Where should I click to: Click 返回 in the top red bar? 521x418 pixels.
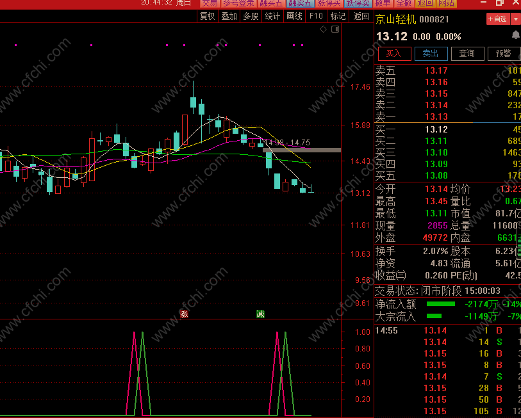(x=426, y=3)
